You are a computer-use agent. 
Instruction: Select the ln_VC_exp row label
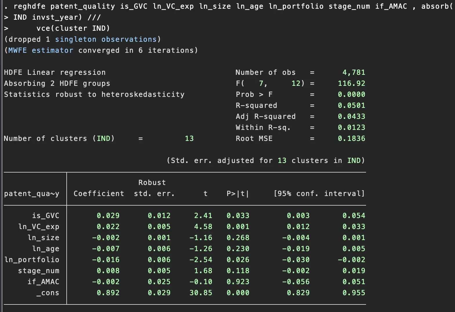39,227
